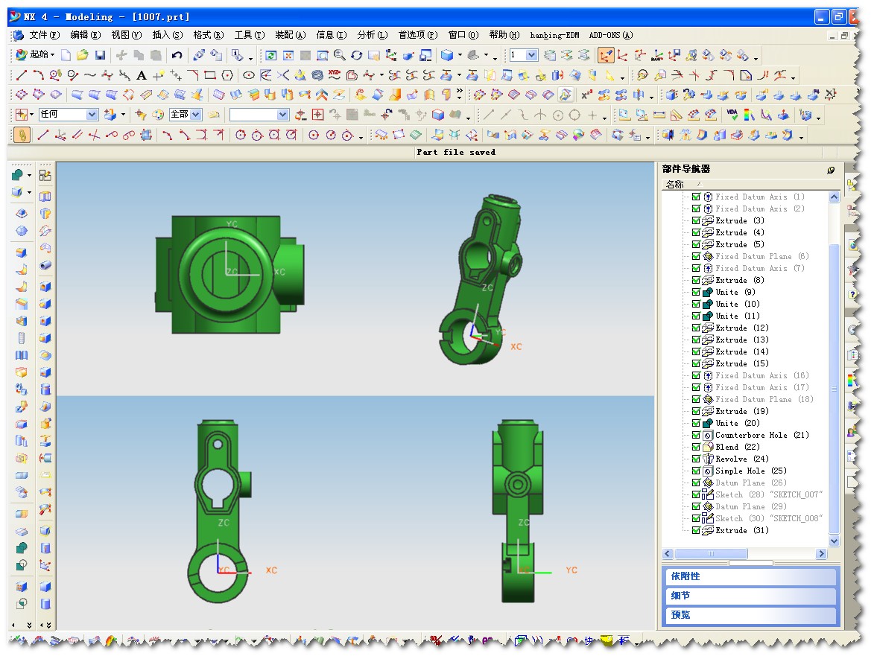Screen dimensions: 874x659
Task: Click the pin icon in Part Navigator header
Action: click(831, 170)
